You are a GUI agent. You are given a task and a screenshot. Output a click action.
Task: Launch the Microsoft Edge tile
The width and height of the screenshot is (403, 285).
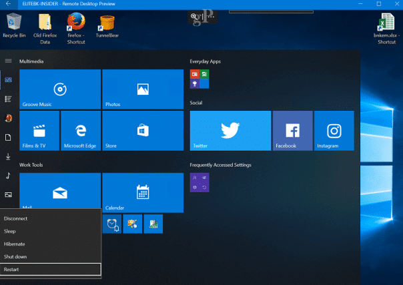pyautogui.click(x=81, y=131)
